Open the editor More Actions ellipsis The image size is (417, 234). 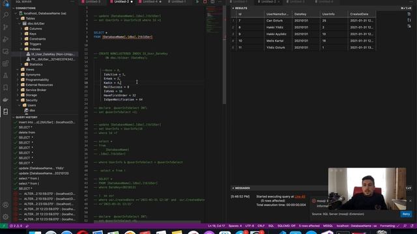(220, 1)
